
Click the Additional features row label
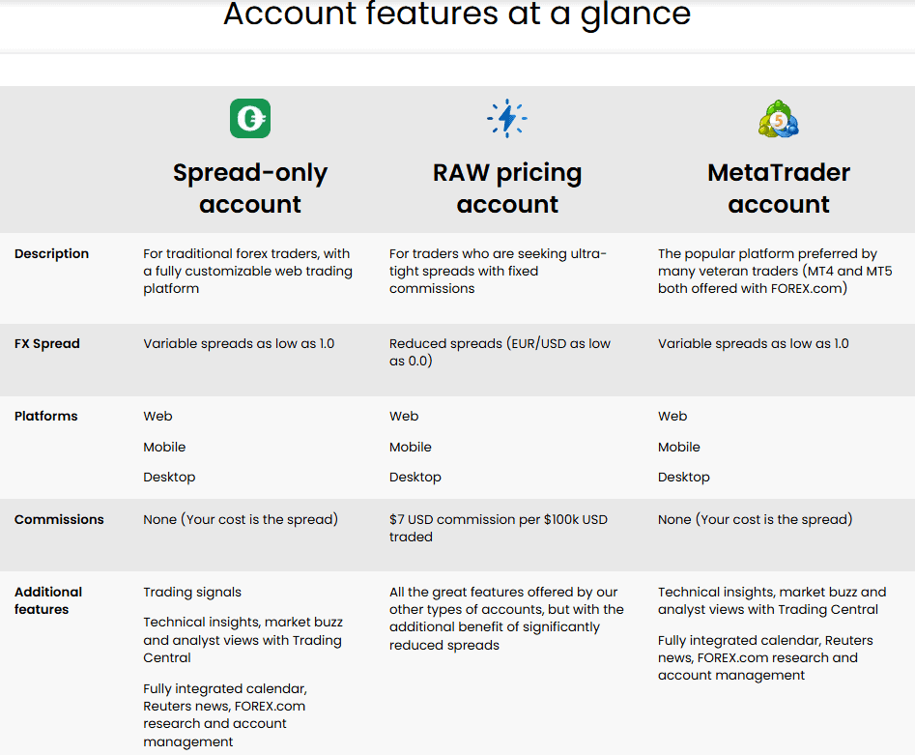pos(48,600)
